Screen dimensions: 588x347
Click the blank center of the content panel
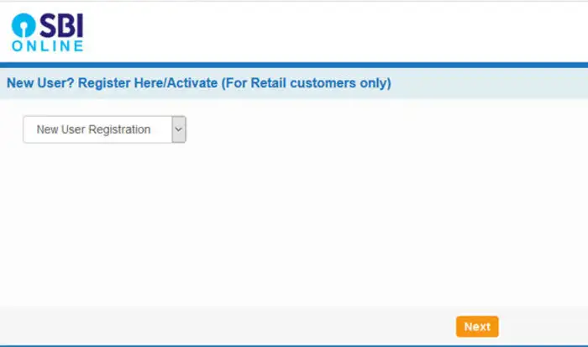coord(294,210)
